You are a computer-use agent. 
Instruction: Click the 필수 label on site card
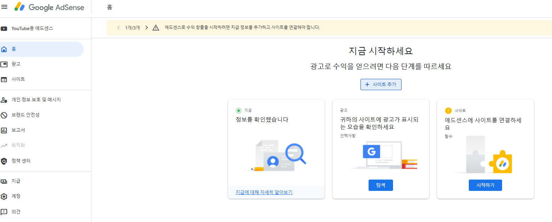tap(448, 136)
